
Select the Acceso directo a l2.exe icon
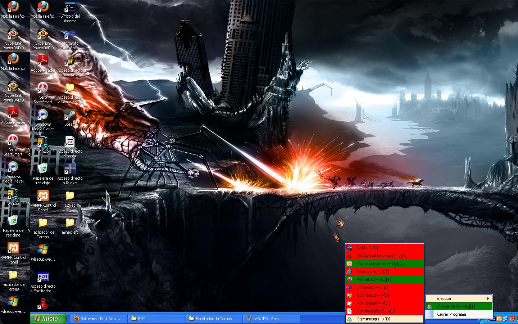[x=70, y=174]
